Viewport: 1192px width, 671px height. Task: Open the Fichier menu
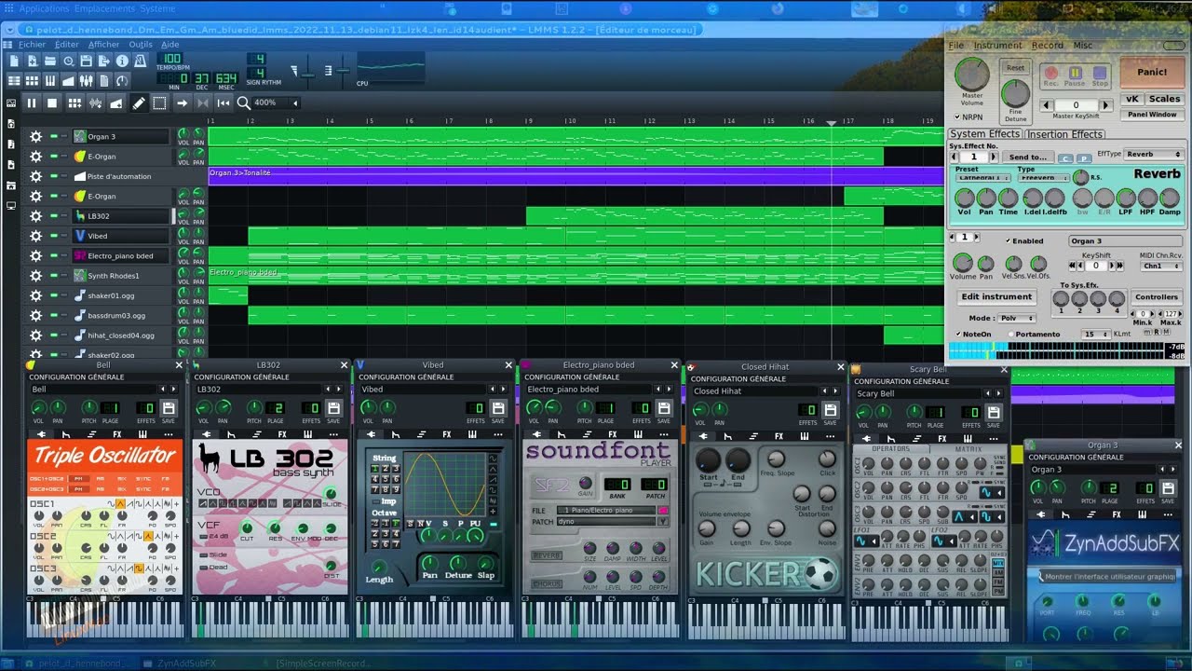pyautogui.click(x=33, y=44)
